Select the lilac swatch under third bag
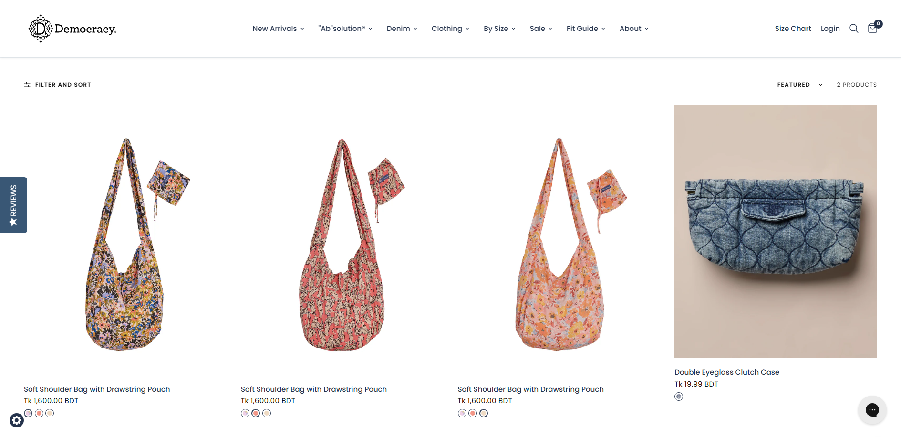901x437 pixels. [462, 413]
